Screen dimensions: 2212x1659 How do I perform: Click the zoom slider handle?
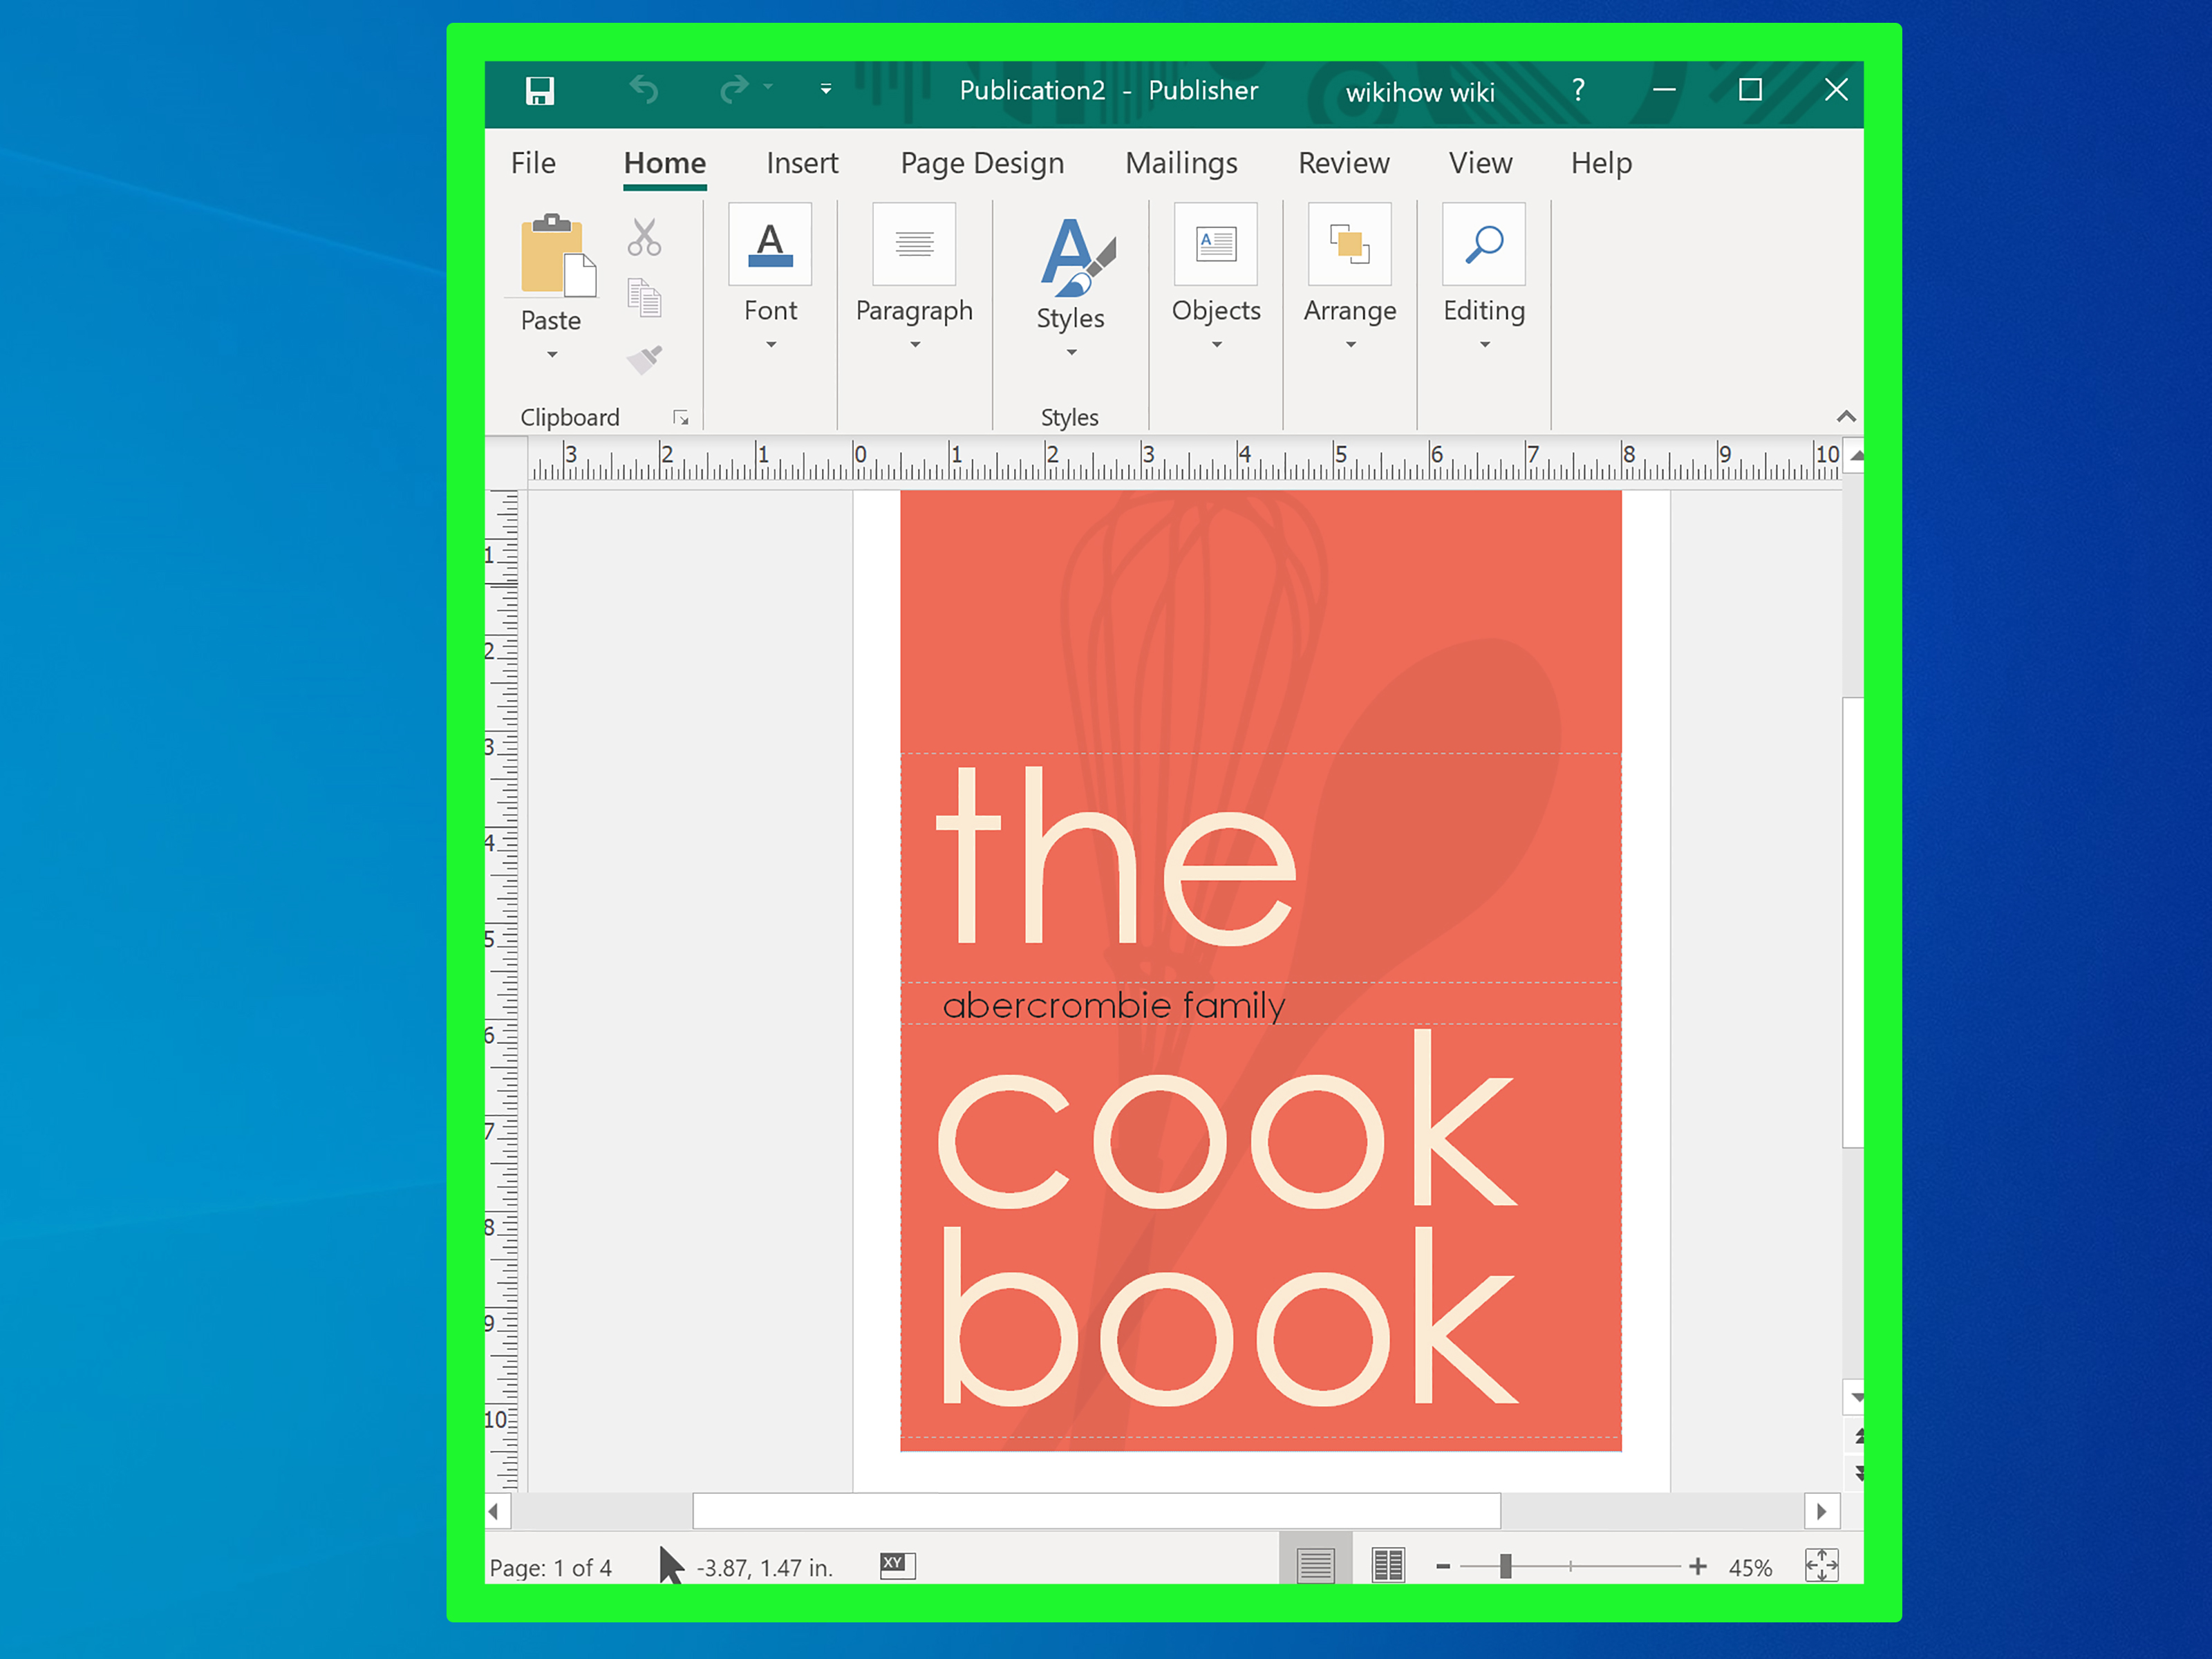coord(1505,1567)
